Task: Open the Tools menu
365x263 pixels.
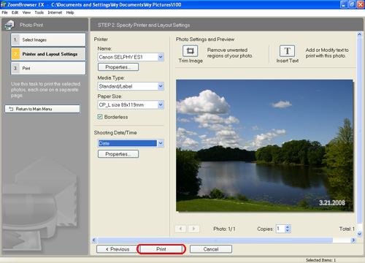Action: (39, 12)
